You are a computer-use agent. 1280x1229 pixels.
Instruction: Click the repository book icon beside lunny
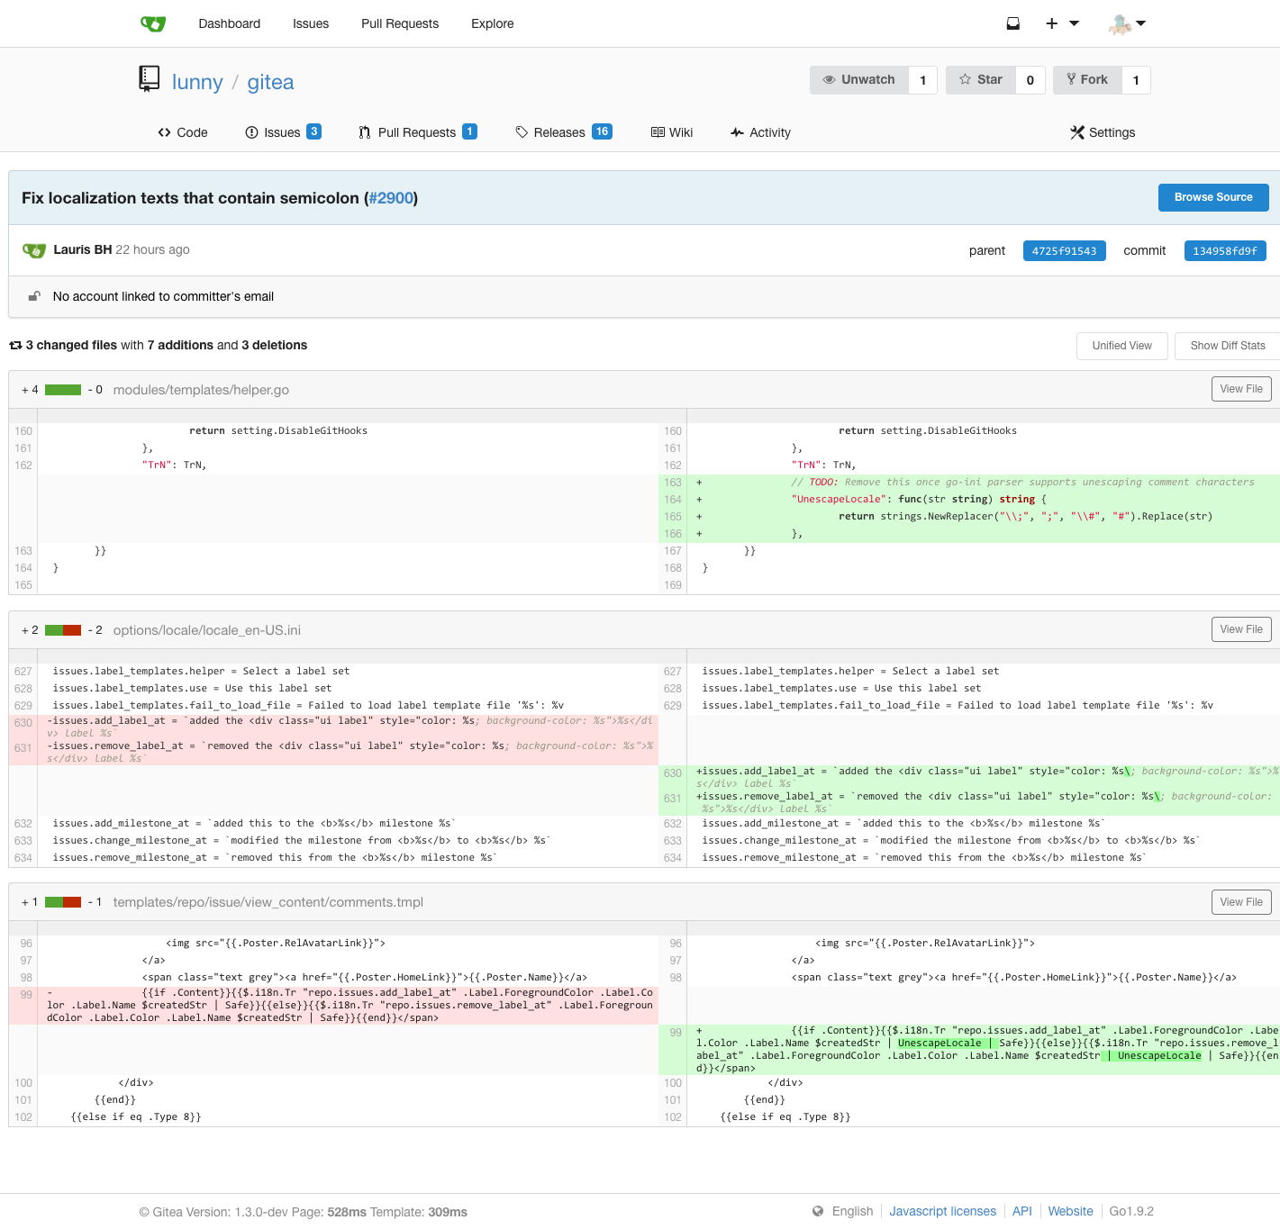(150, 79)
